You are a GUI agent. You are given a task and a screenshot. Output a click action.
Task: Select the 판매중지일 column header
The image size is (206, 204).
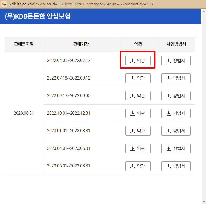24,44
